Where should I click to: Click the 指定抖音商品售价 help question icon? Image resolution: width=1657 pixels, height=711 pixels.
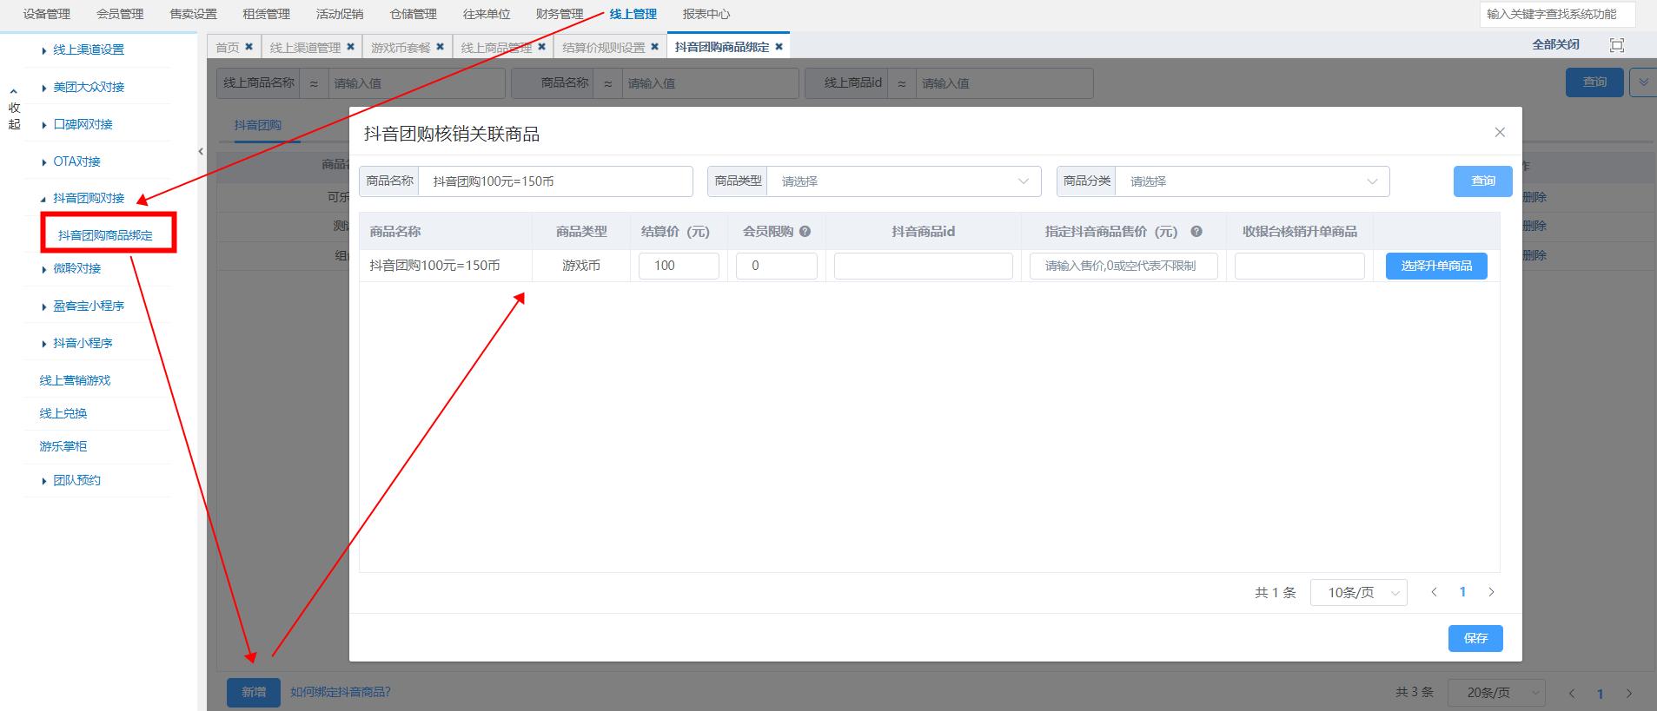pos(1196,232)
